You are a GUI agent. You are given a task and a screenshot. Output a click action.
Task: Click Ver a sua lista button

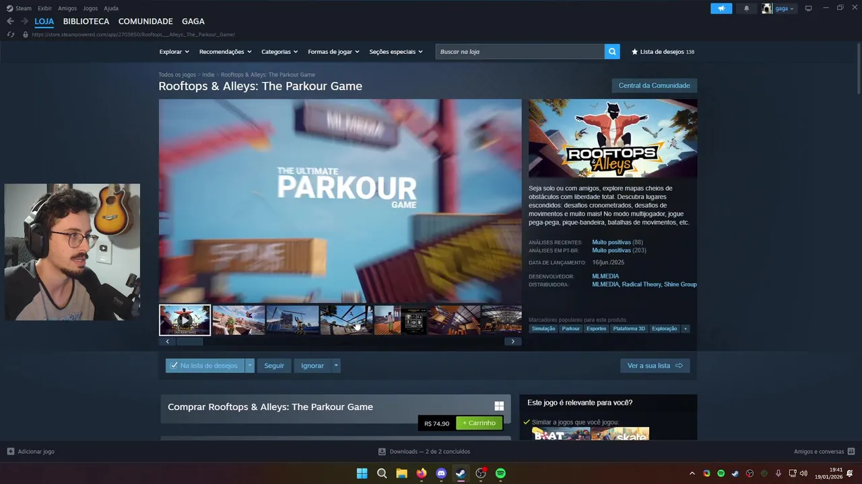pyautogui.click(x=655, y=366)
